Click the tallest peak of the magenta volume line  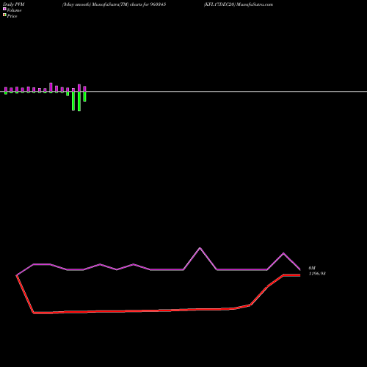pos(200,248)
